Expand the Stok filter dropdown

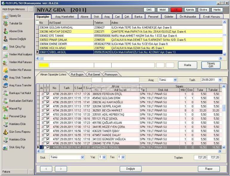(82, 157)
